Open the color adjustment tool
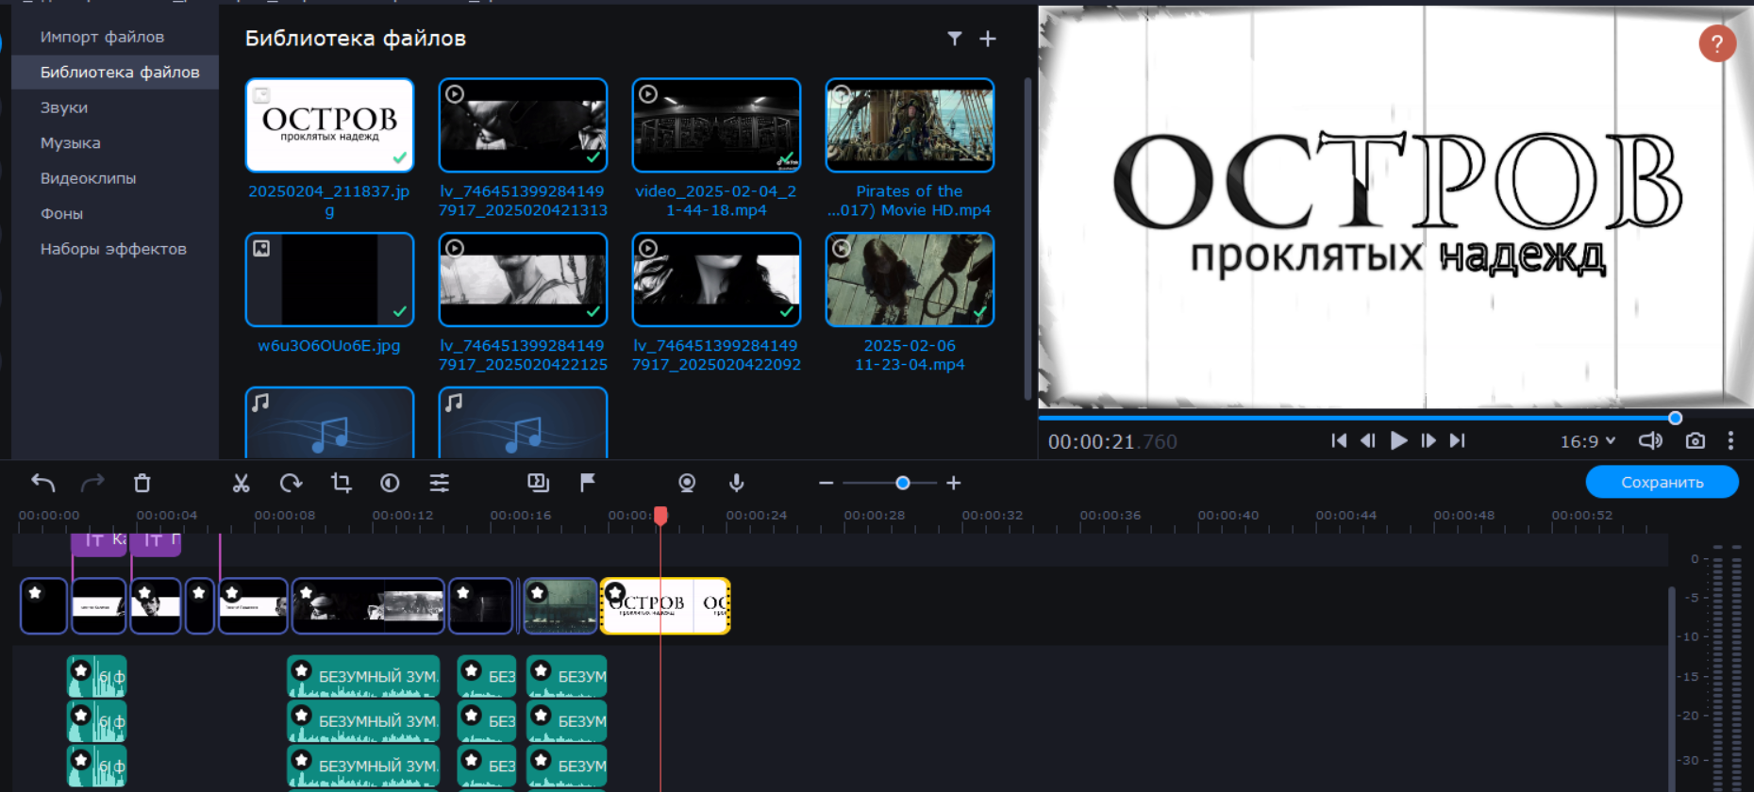 coord(390,484)
